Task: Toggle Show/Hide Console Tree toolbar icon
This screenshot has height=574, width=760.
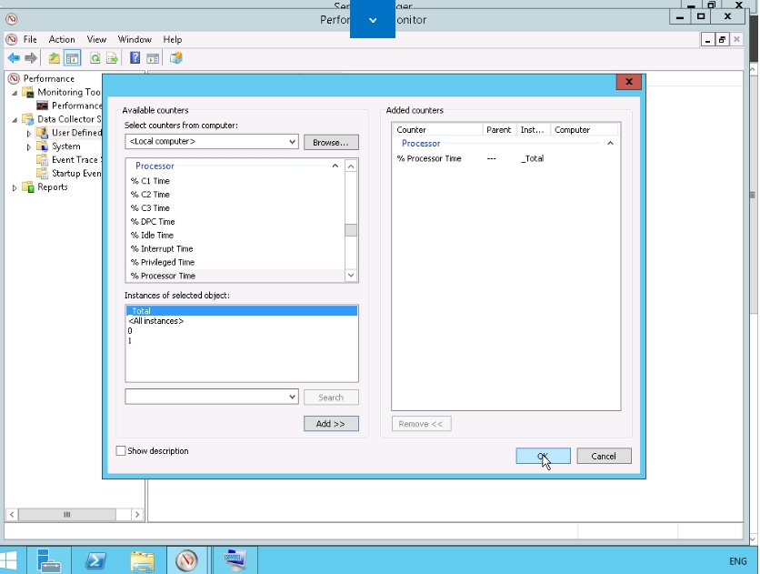Action: point(72,58)
